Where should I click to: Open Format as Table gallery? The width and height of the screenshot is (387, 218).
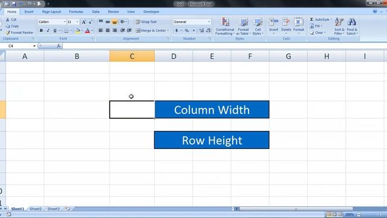243,27
